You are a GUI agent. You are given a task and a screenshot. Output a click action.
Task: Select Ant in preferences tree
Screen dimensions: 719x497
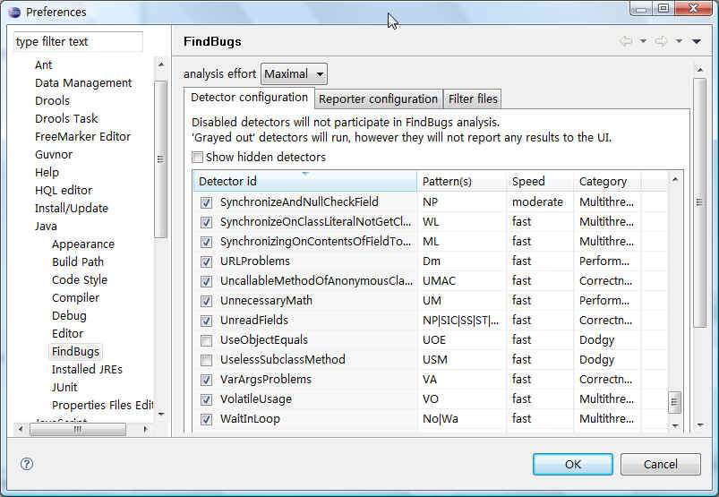coord(44,65)
